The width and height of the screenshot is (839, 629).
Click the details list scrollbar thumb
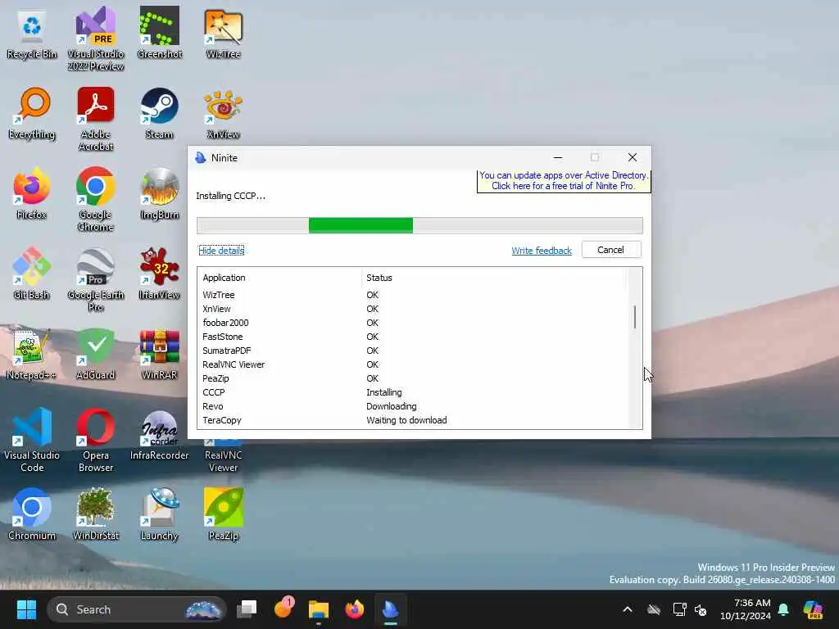[635, 317]
